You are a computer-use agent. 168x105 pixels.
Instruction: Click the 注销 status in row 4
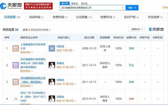tap(131, 99)
